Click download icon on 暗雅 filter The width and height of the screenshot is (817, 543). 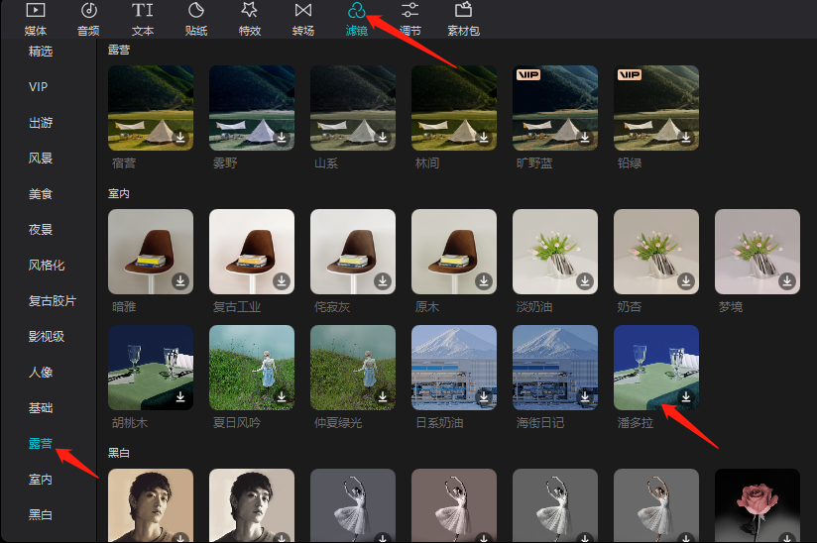[180, 281]
